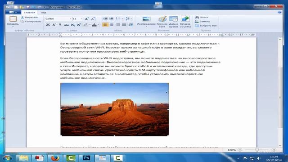Open the font size 11 dropdown

click(81, 19)
